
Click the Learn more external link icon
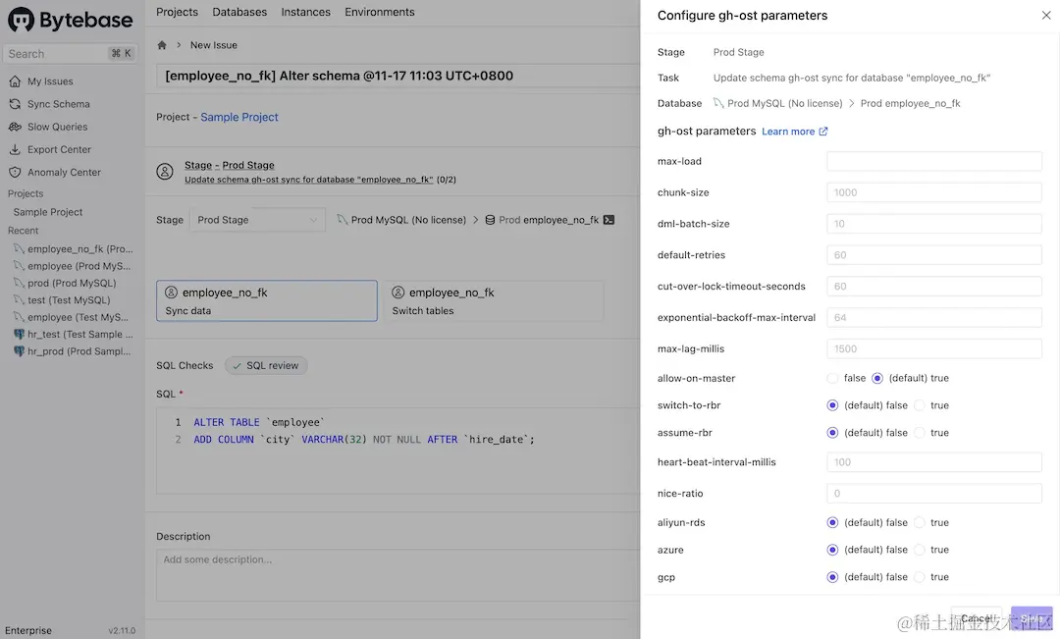pos(823,132)
